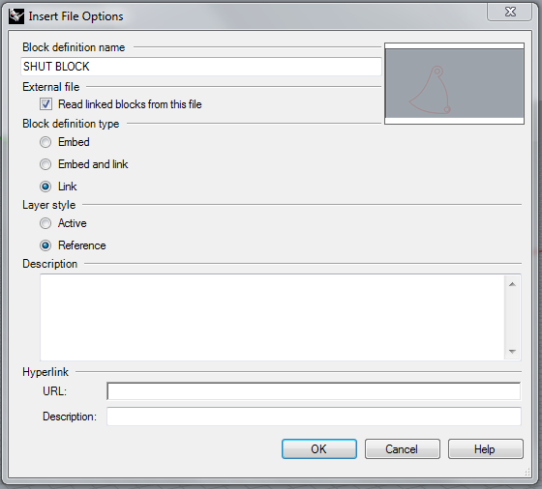Click the description scrollbar down arrow
The width and height of the screenshot is (542, 489).
(512, 352)
